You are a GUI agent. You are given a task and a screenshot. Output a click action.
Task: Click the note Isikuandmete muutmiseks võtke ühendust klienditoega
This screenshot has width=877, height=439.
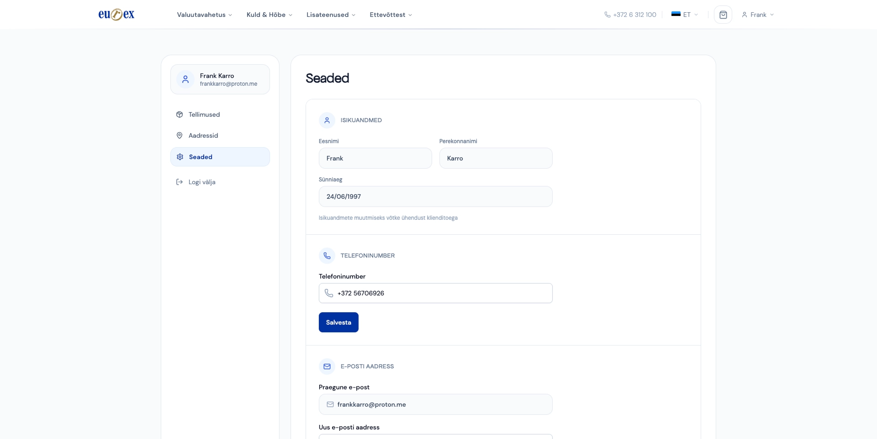pyautogui.click(x=388, y=218)
